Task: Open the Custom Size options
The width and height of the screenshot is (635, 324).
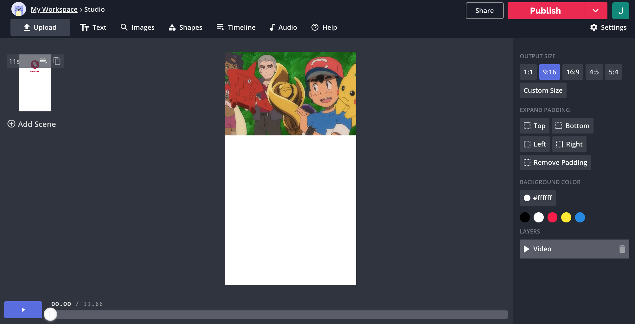Action: [543, 90]
